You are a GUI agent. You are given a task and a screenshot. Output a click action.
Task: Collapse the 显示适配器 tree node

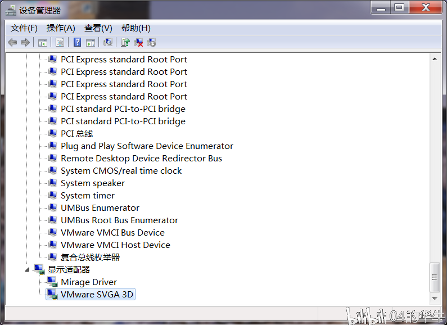[x=27, y=269]
